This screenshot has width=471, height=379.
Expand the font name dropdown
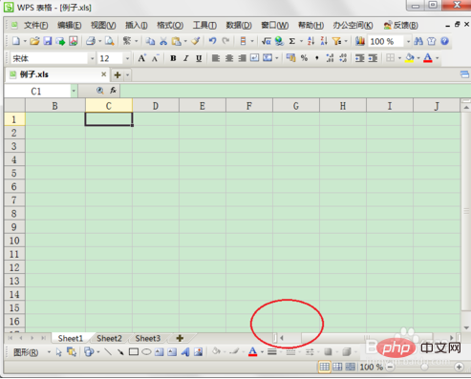coord(92,58)
